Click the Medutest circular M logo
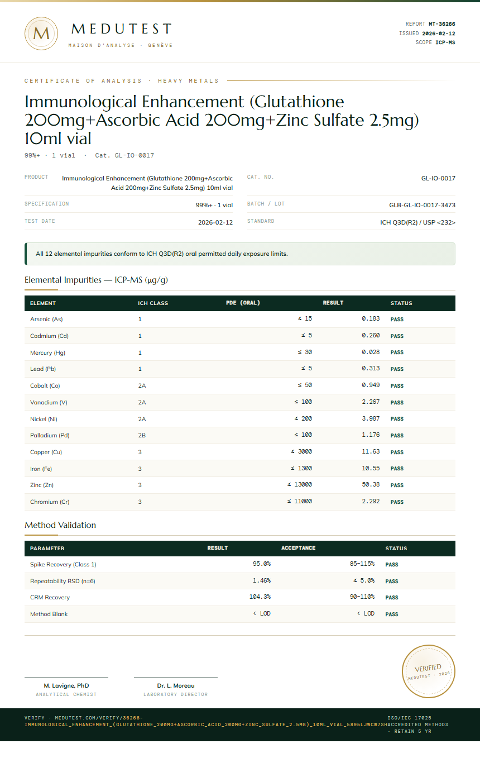This screenshot has width=480, height=758. (41, 34)
